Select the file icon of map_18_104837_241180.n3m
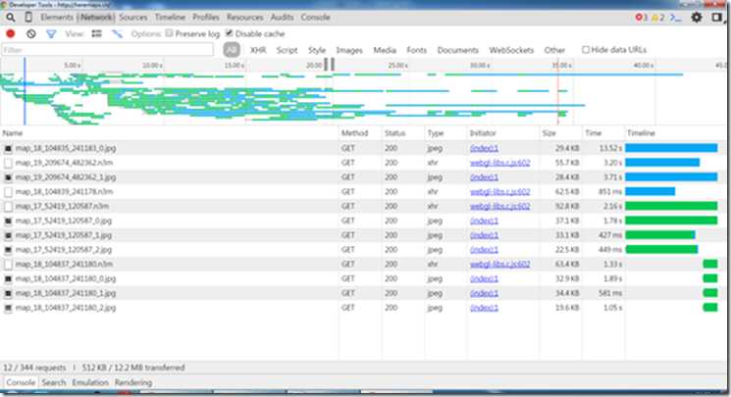731x397 pixels. coord(8,265)
